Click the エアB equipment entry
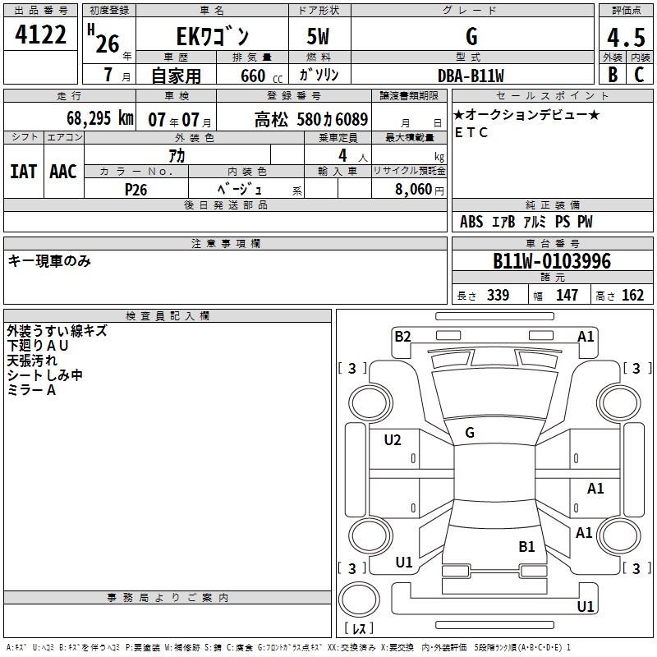 (x=503, y=221)
